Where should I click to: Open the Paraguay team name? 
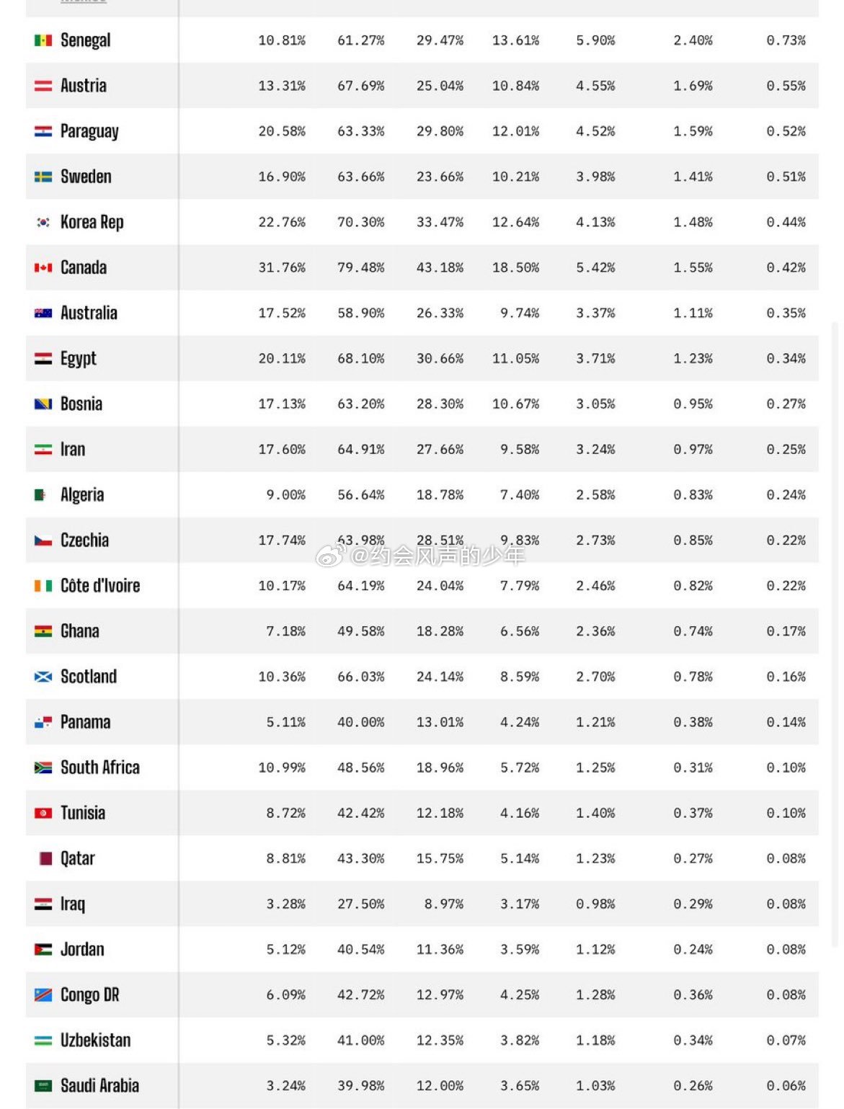(89, 131)
